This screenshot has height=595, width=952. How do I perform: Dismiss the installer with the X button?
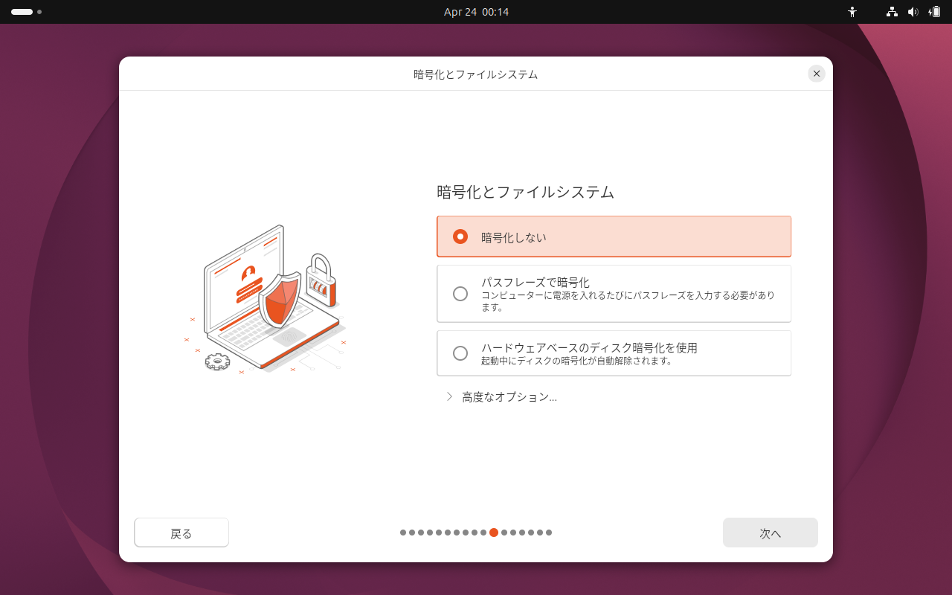(816, 73)
